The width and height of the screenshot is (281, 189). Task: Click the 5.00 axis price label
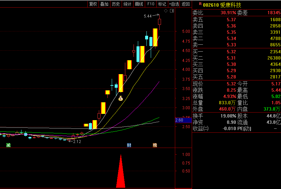point(186,31)
